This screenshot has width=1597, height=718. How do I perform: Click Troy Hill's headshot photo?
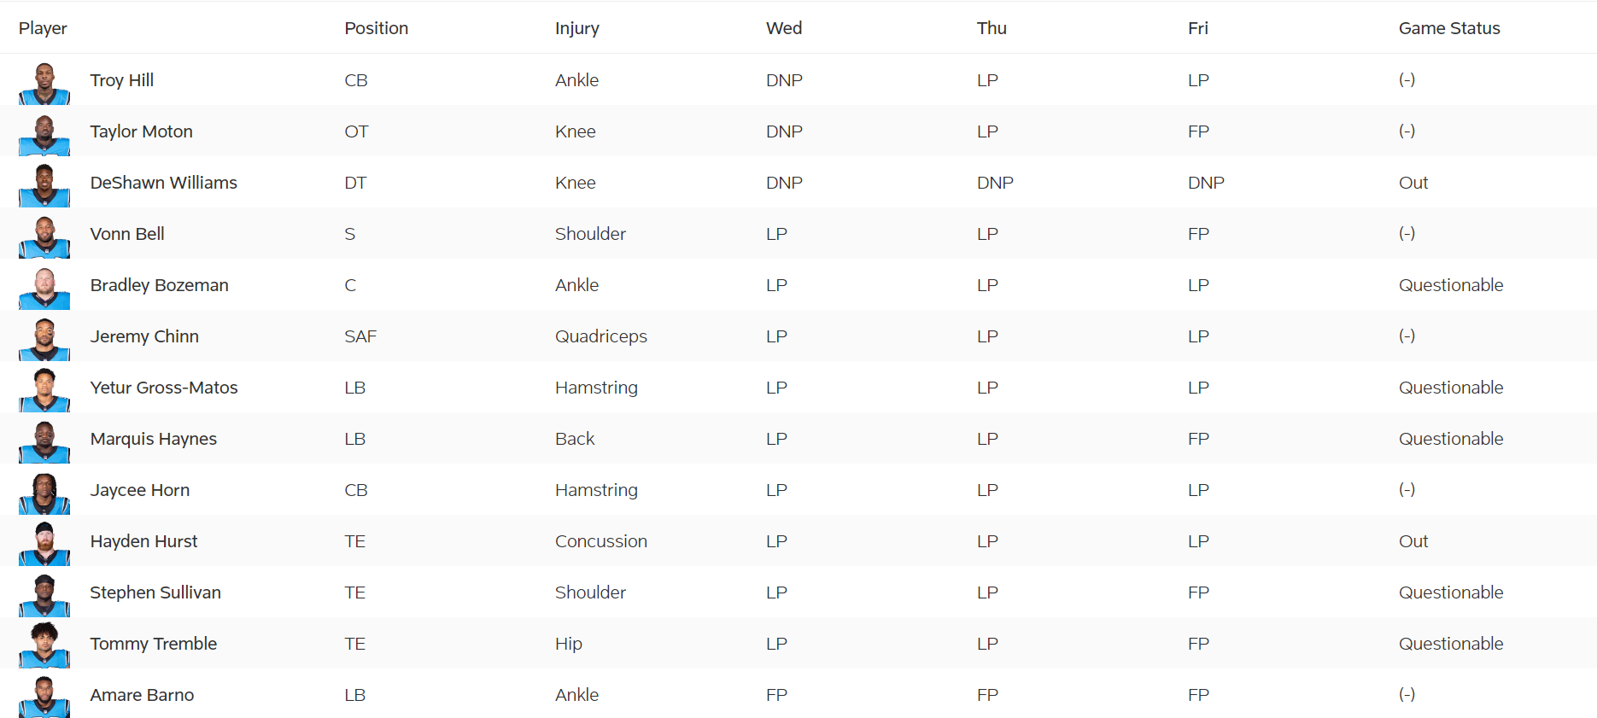point(44,83)
